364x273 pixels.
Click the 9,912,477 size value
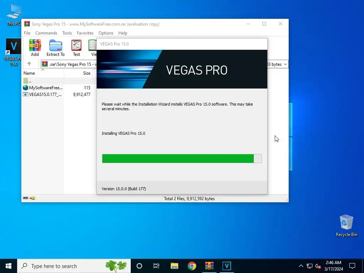(x=82, y=95)
